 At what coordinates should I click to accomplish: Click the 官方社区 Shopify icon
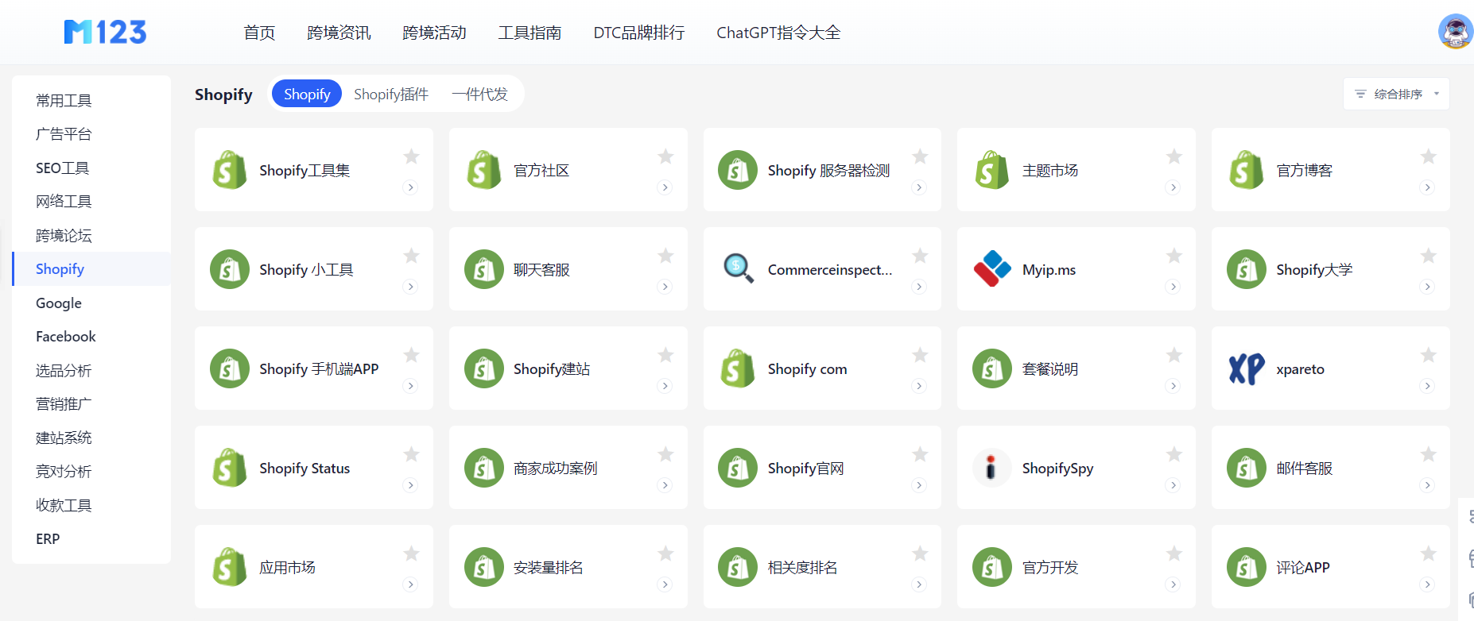coord(483,170)
